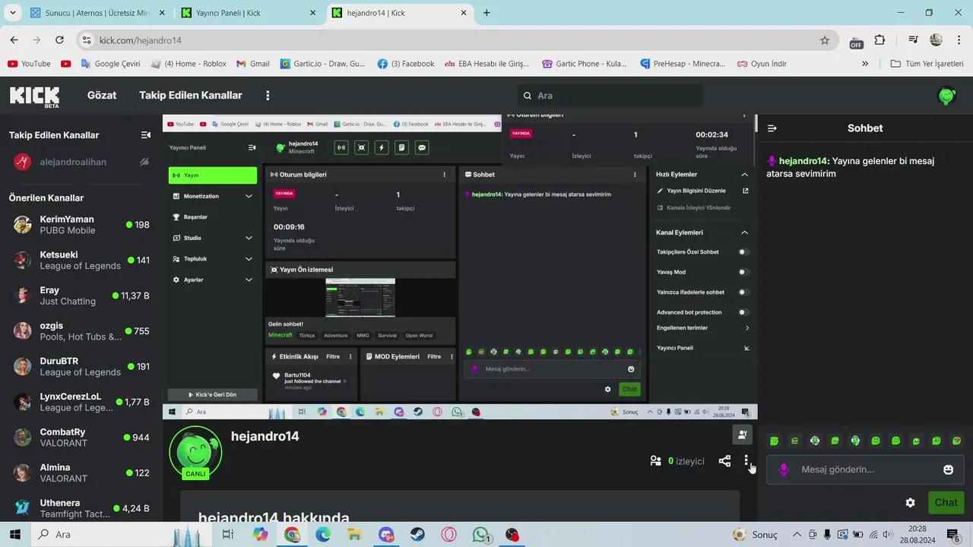View site information icon in address bar
The width and height of the screenshot is (973, 547).
pos(87,40)
